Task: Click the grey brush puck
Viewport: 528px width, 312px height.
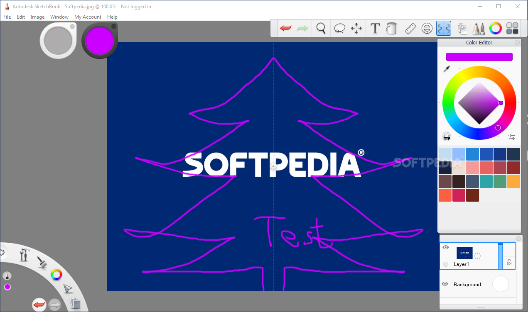Action: [x=58, y=41]
